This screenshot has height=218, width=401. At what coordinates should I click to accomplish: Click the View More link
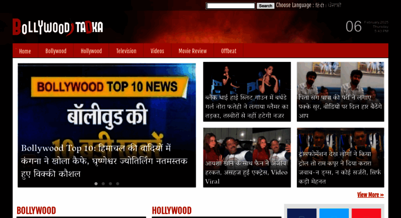pos(371,195)
